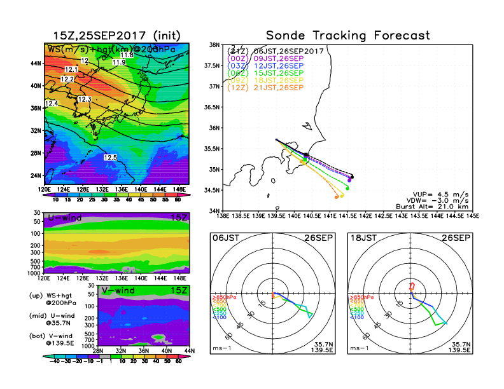
Task: Click the 12.5 height contour label
Action: click(110, 158)
